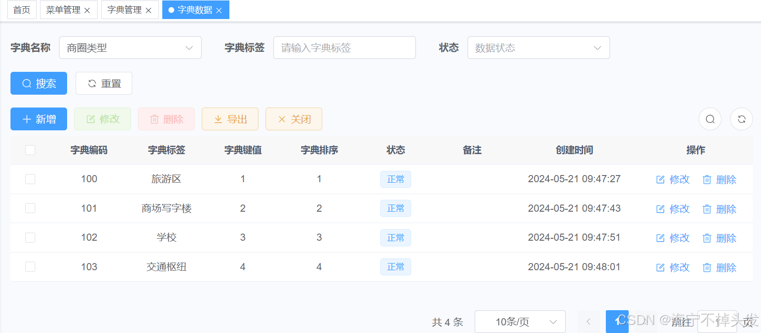Click 修改 link in 商场写字楼 row
761x333 pixels.
[x=673, y=209]
